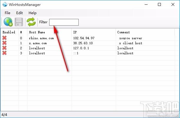Click the save floppy disk icon
Screen dimensions: 180x118
click(19, 22)
